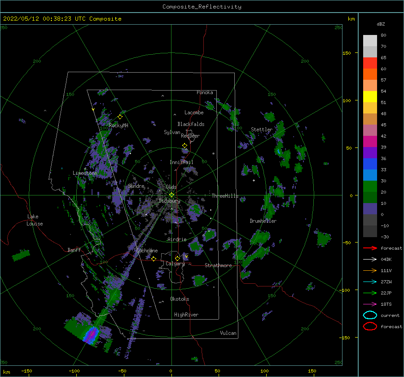The image size is (404, 377).
Task: Click the strong blue-magenta echo at southwest edge
Action: point(91,334)
